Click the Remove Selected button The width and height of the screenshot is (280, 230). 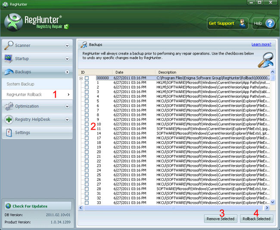(220, 219)
